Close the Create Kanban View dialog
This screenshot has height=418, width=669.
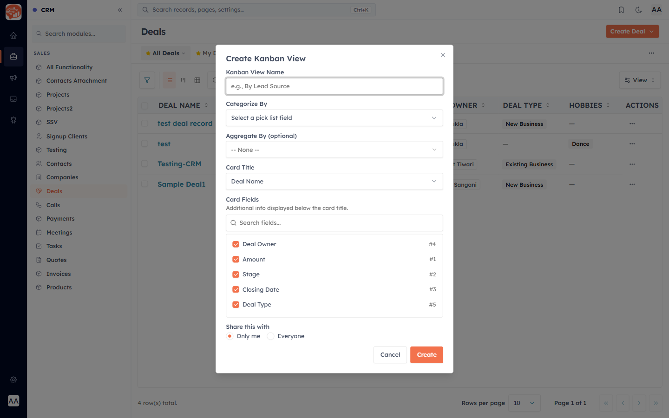[x=443, y=55]
